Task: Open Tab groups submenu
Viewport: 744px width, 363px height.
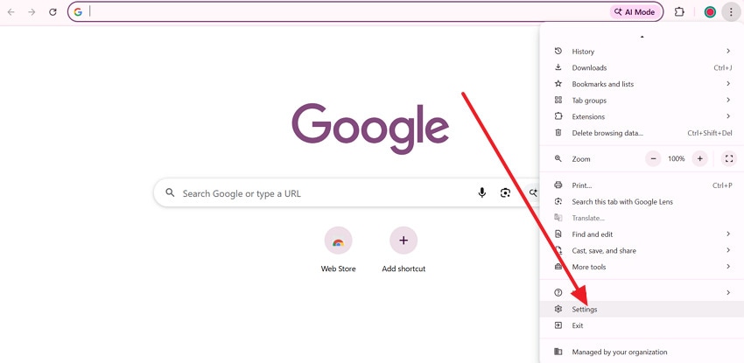Action: pyautogui.click(x=642, y=101)
